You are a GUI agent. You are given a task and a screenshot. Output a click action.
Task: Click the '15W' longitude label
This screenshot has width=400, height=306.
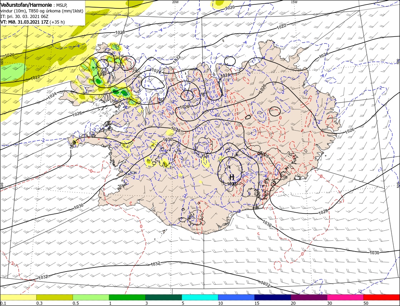click(294, 2)
